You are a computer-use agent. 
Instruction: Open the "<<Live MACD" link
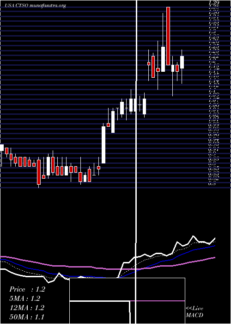coord(195,312)
